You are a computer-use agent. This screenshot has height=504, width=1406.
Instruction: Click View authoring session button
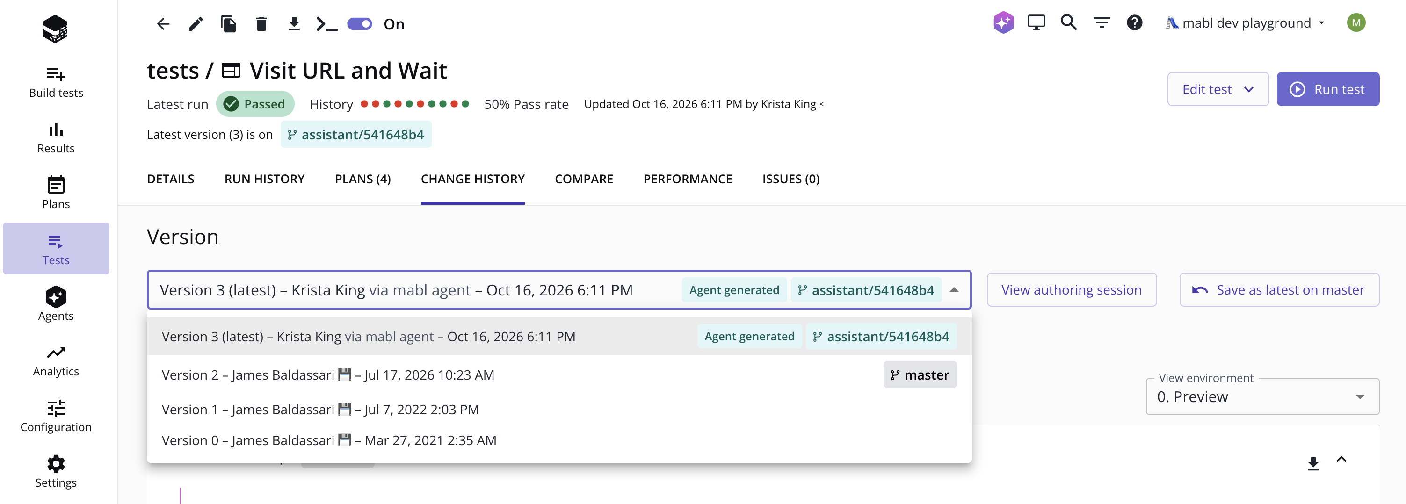point(1071,290)
